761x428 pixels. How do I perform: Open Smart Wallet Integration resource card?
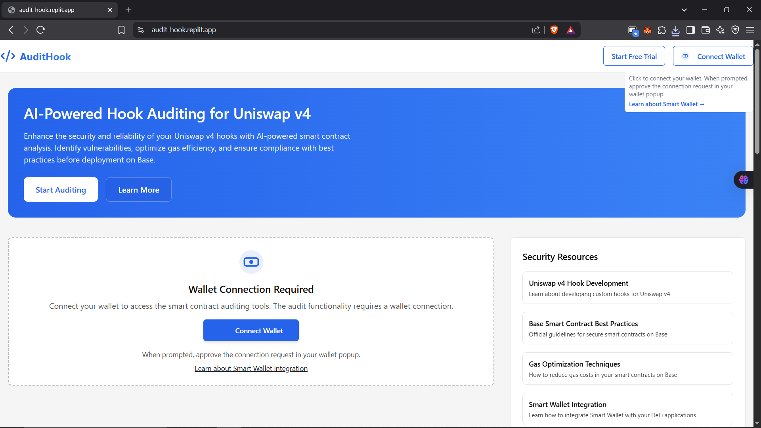point(627,409)
